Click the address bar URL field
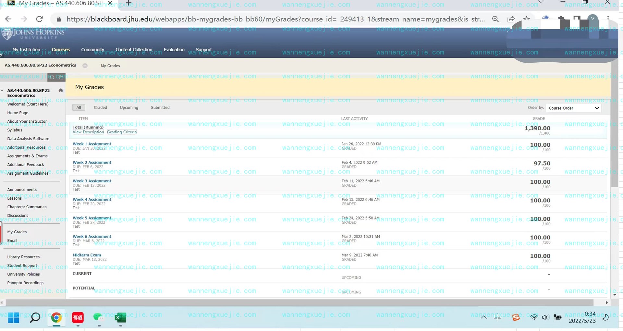 275,19
